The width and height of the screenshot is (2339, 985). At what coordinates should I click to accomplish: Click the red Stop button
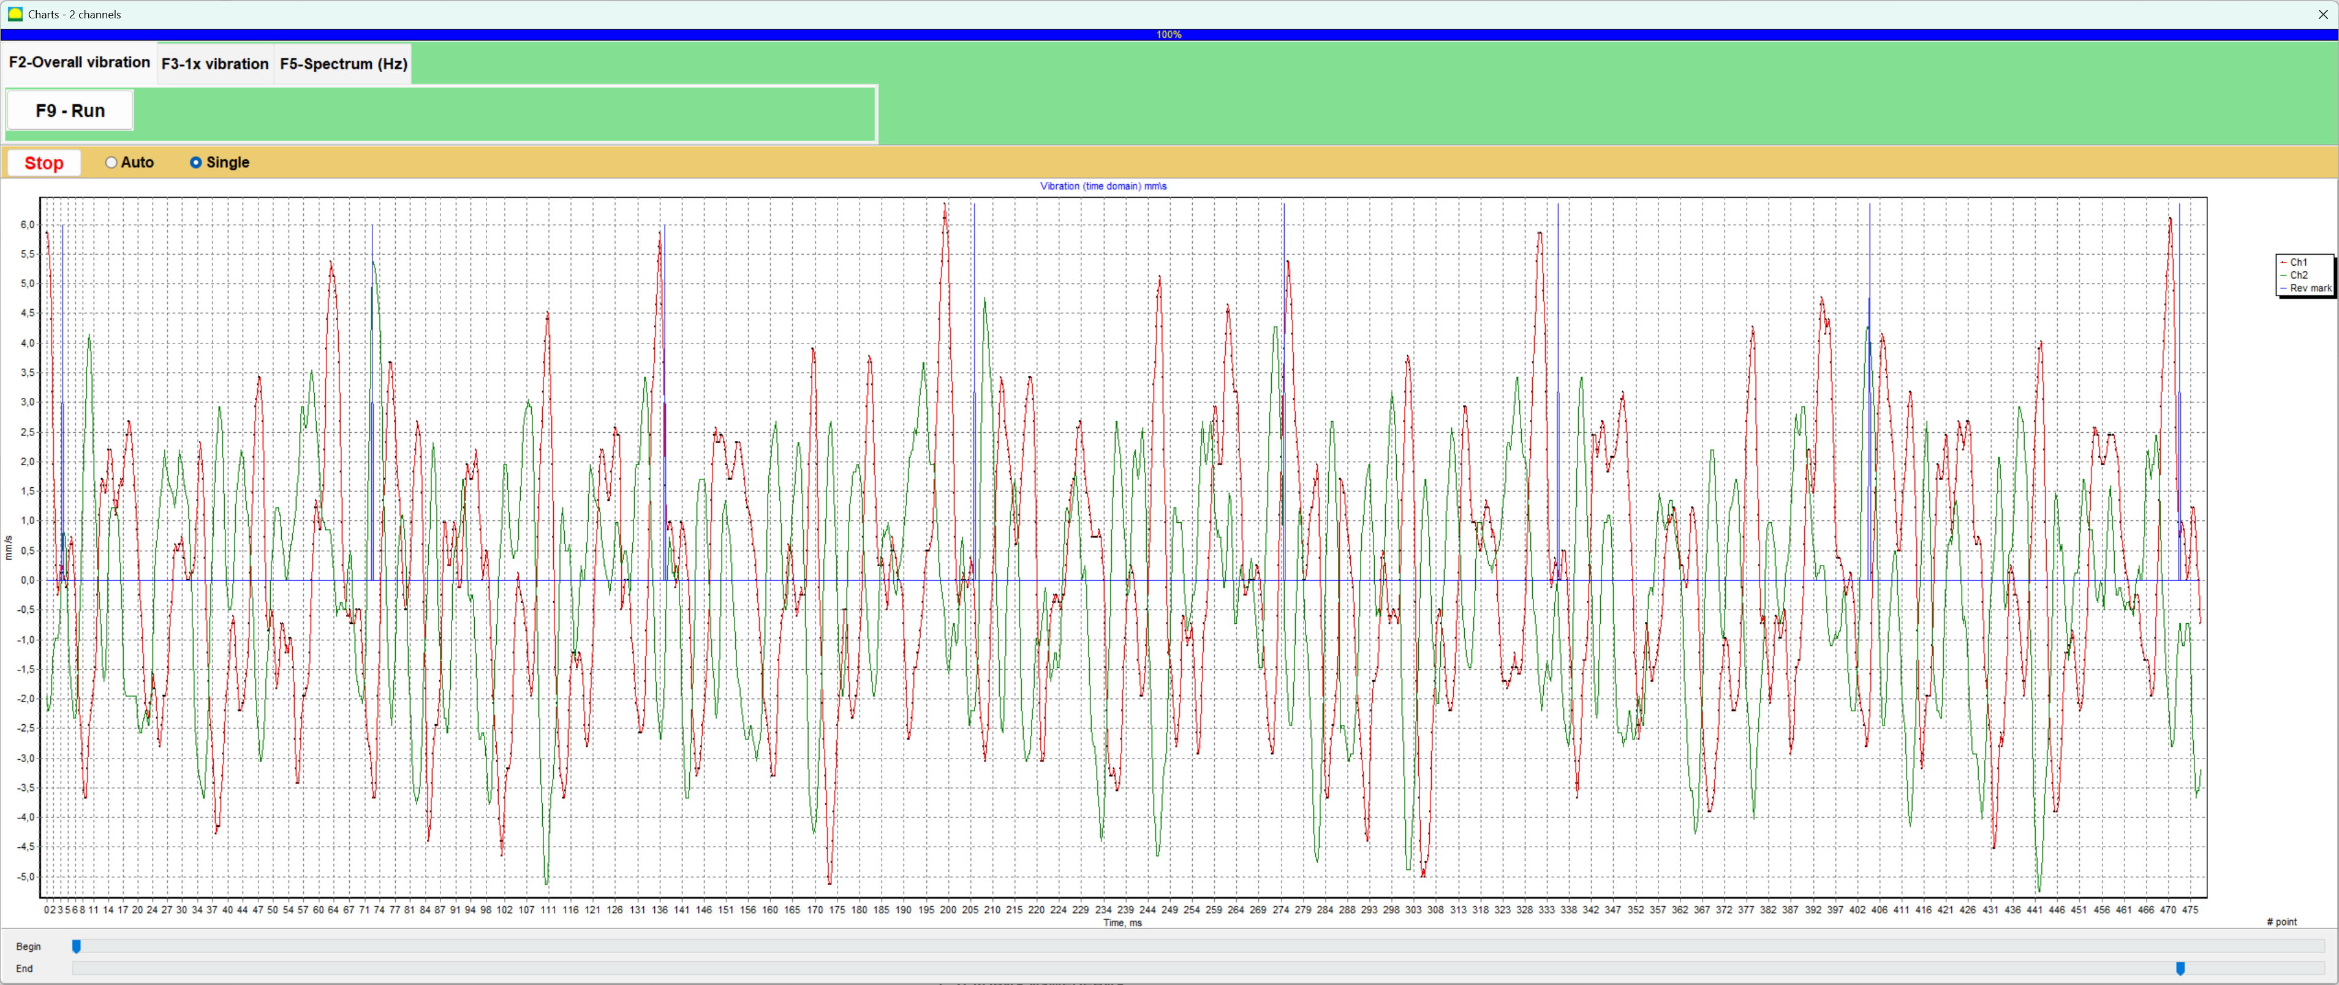(x=43, y=163)
